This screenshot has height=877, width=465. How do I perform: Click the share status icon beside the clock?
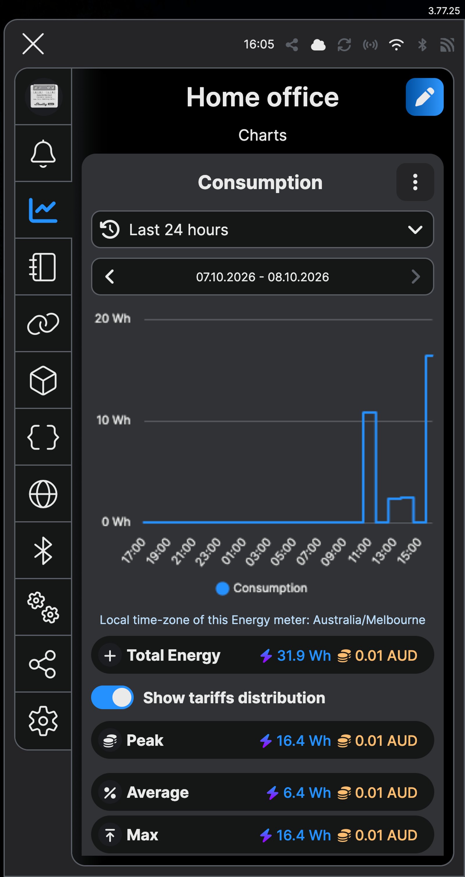[x=291, y=45]
